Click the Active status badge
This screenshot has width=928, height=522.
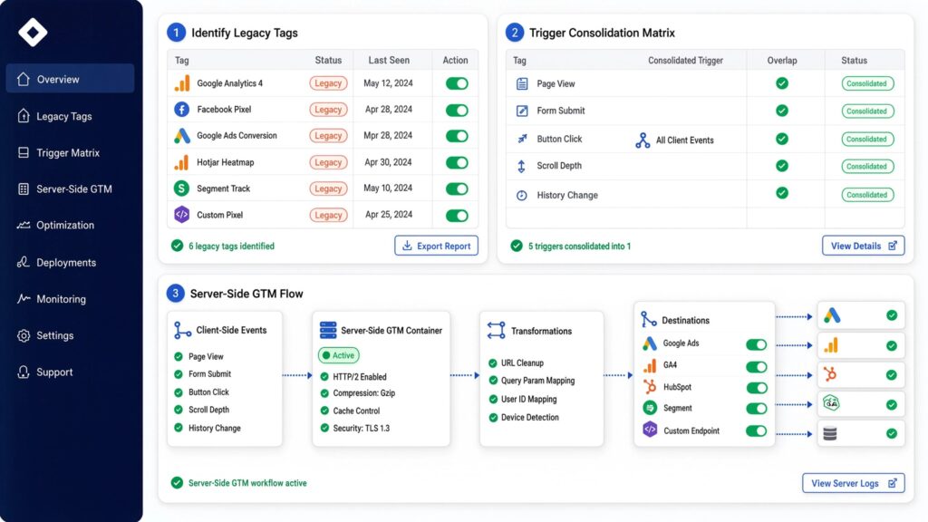[x=339, y=355]
